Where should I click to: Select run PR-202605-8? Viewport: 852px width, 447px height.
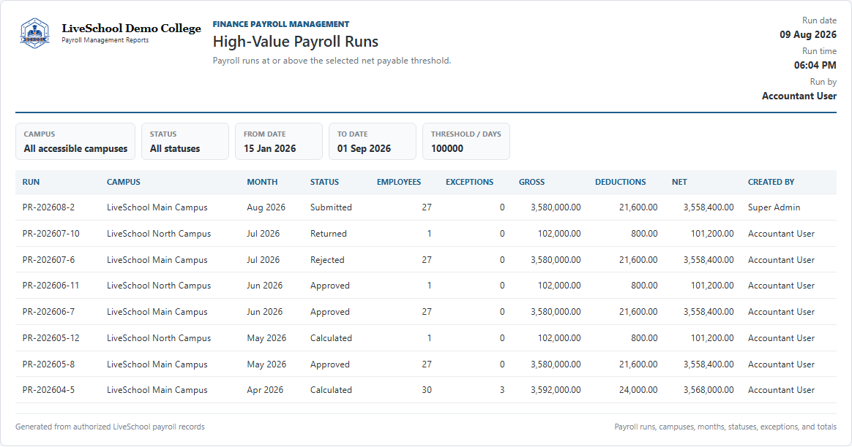48,364
